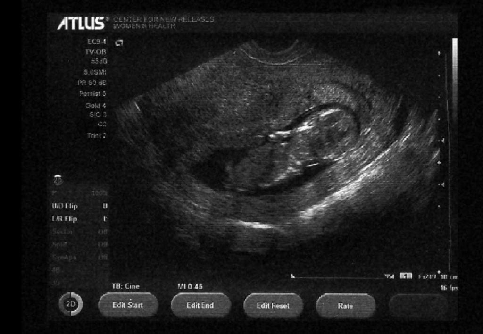Click the '9.0SMI' frequency label
Image resolution: width=483 pixels, height=334 pixels.
pyautogui.click(x=95, y=72)
